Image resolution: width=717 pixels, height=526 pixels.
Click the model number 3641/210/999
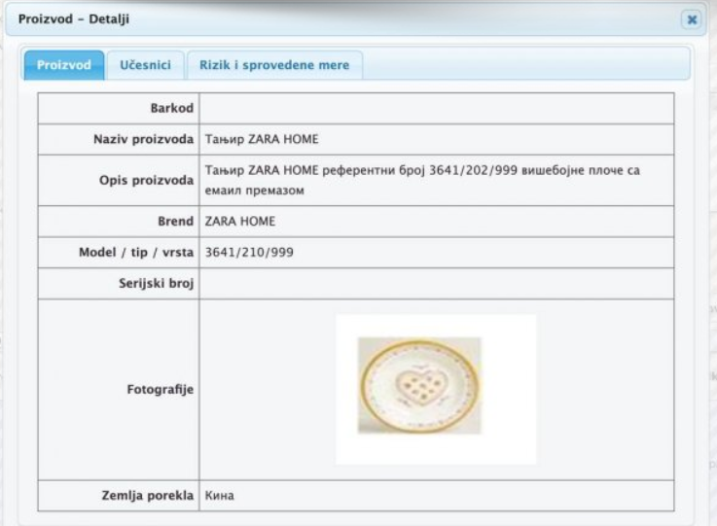click(249, 253)
